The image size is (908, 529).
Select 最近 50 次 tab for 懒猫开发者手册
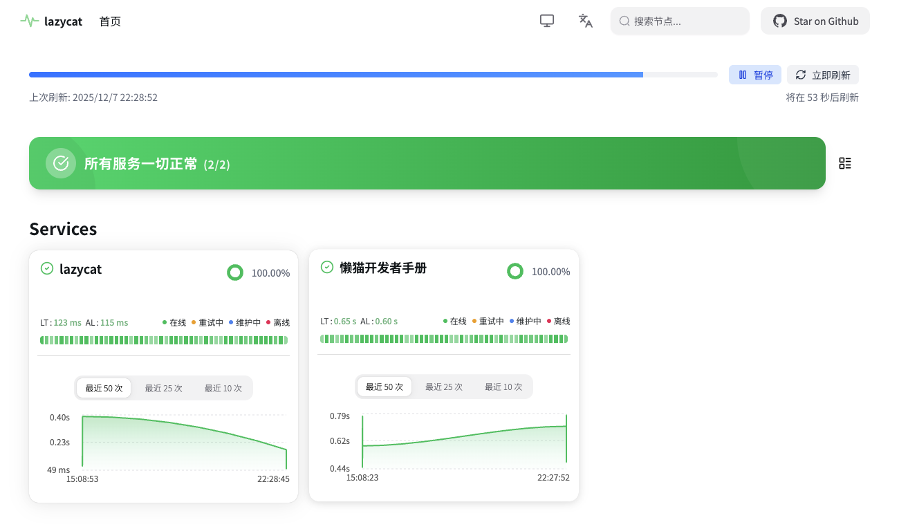pos(384,387)
